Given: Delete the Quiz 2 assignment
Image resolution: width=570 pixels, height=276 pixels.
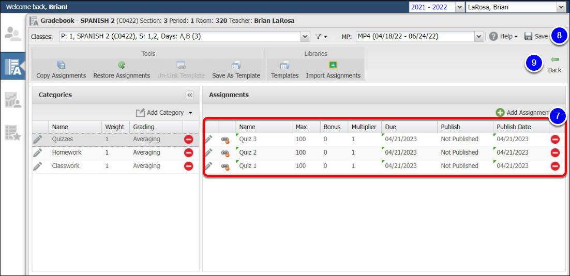Looking at the screenshot, I should [555, 152].
